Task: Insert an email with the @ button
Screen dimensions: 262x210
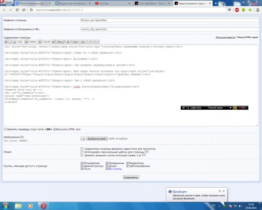Action: coord(68,42)
